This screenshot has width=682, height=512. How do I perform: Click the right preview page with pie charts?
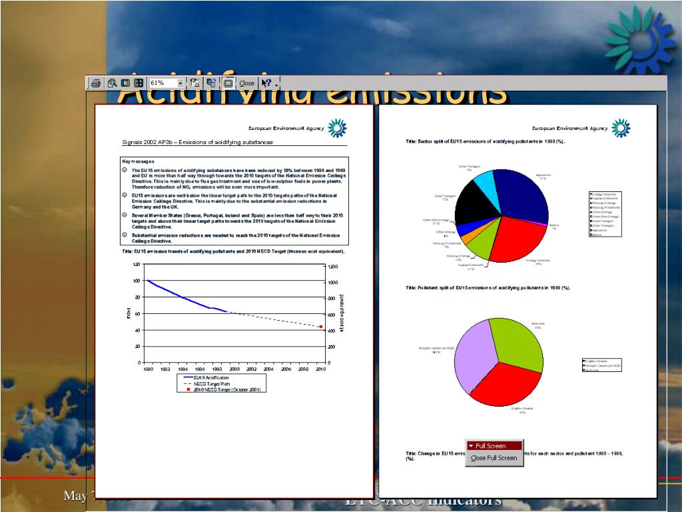pyautogui.click(x=517, y=301)
